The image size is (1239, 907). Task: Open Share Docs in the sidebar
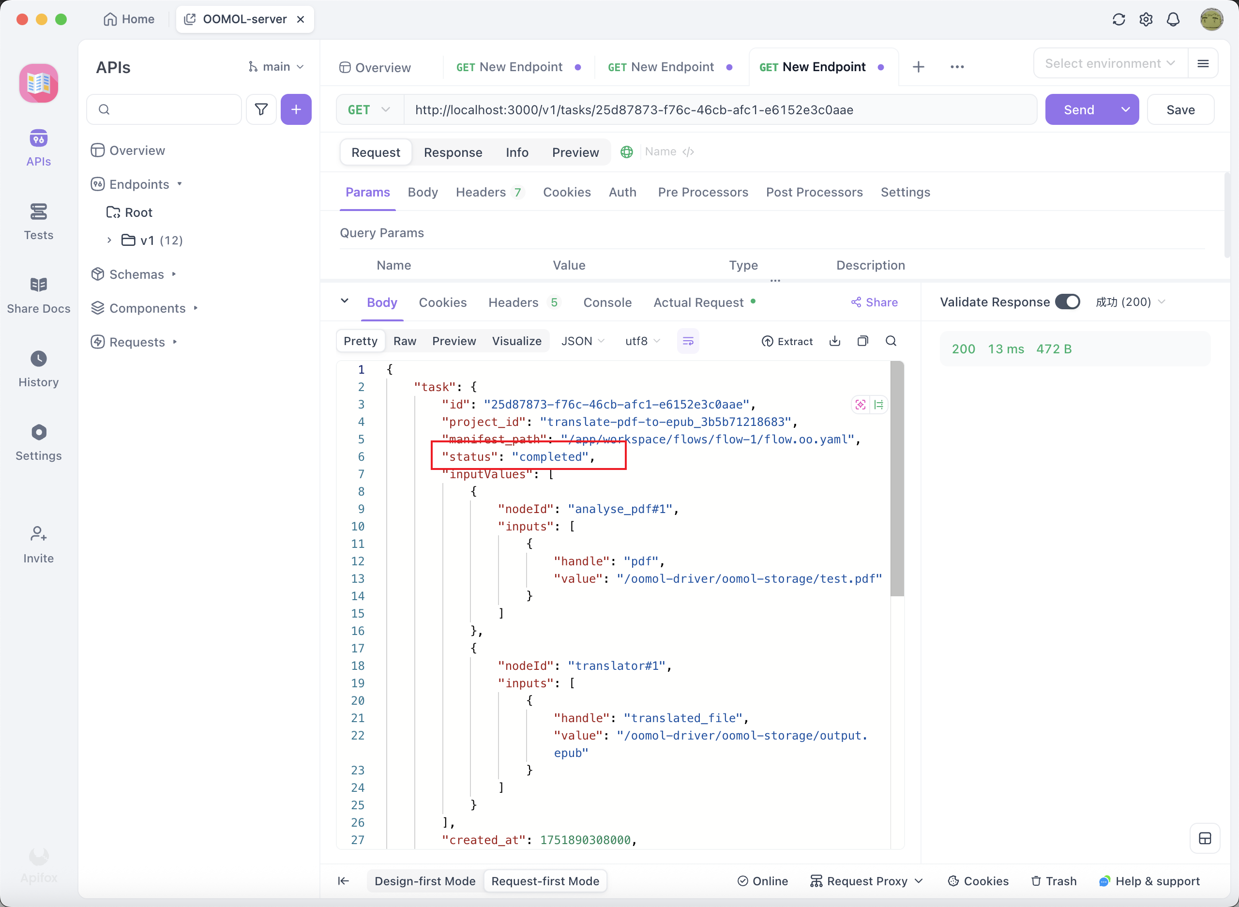click(38, 295)
